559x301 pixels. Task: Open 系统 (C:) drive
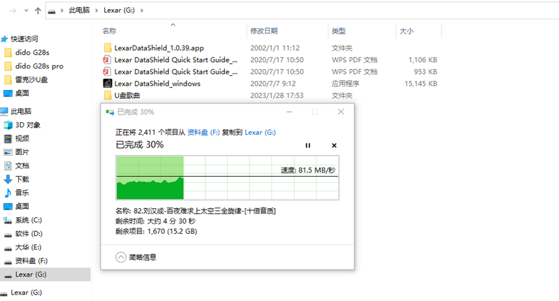pyautogui.click(x=29, y=220)
